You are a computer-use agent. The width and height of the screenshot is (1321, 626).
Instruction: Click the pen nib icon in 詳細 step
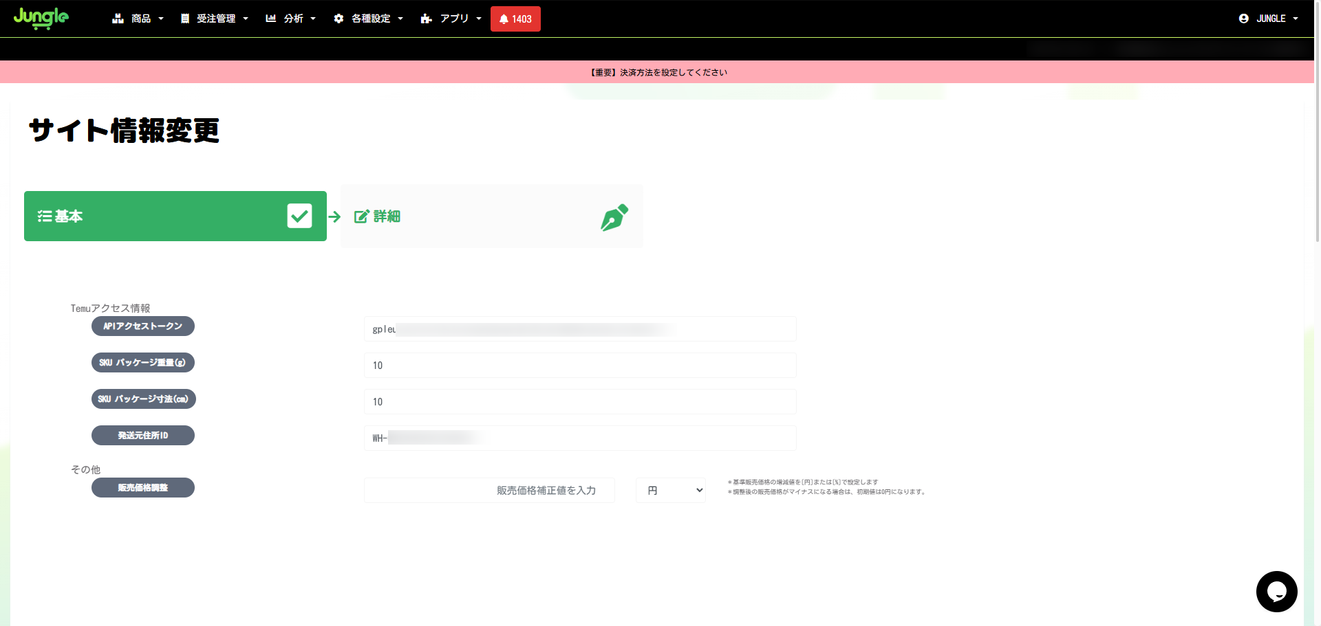point(614,217)
